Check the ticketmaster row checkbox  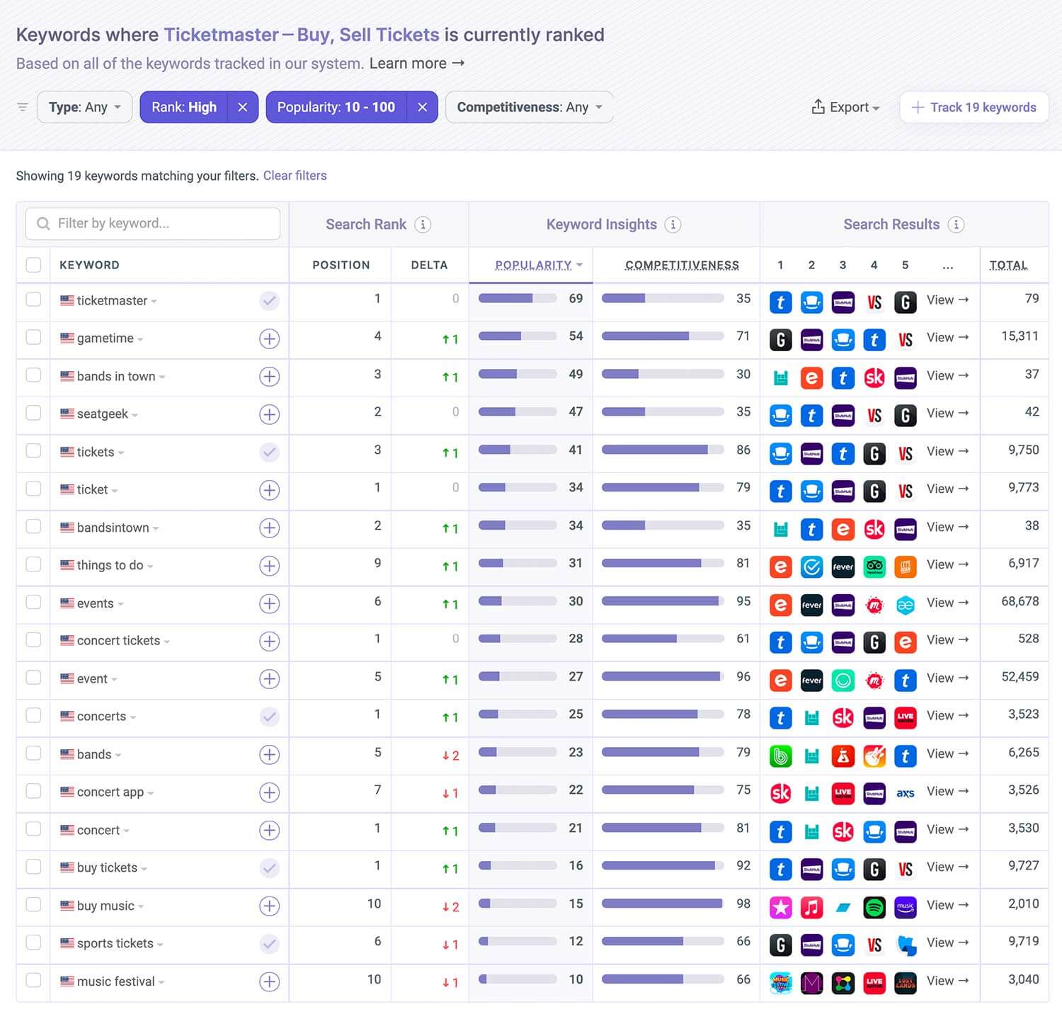click(x=33, y=299)
